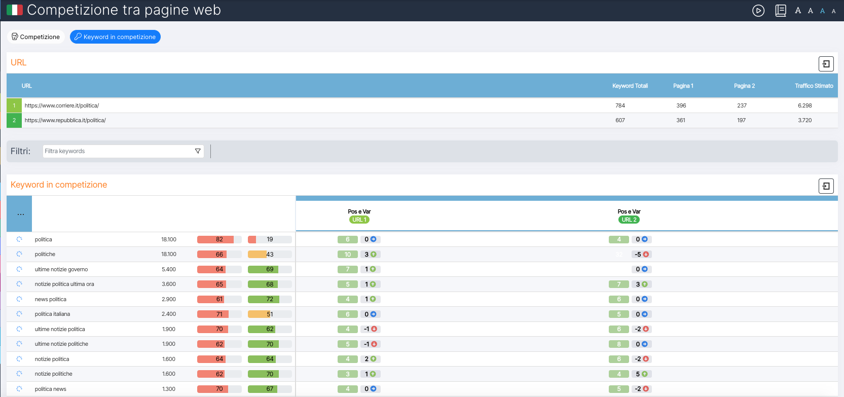The image size is (844, 397).
Task: Open the corriere.it politica URL
Action: (62, 105)
